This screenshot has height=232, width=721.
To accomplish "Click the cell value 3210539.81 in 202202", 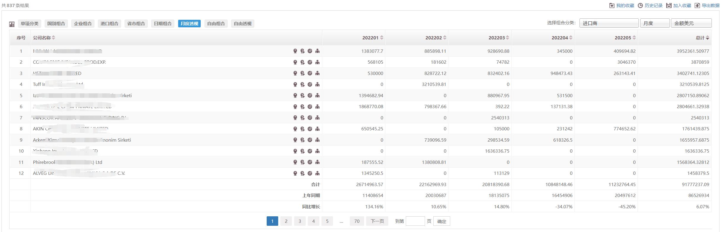I will (434, 84).
